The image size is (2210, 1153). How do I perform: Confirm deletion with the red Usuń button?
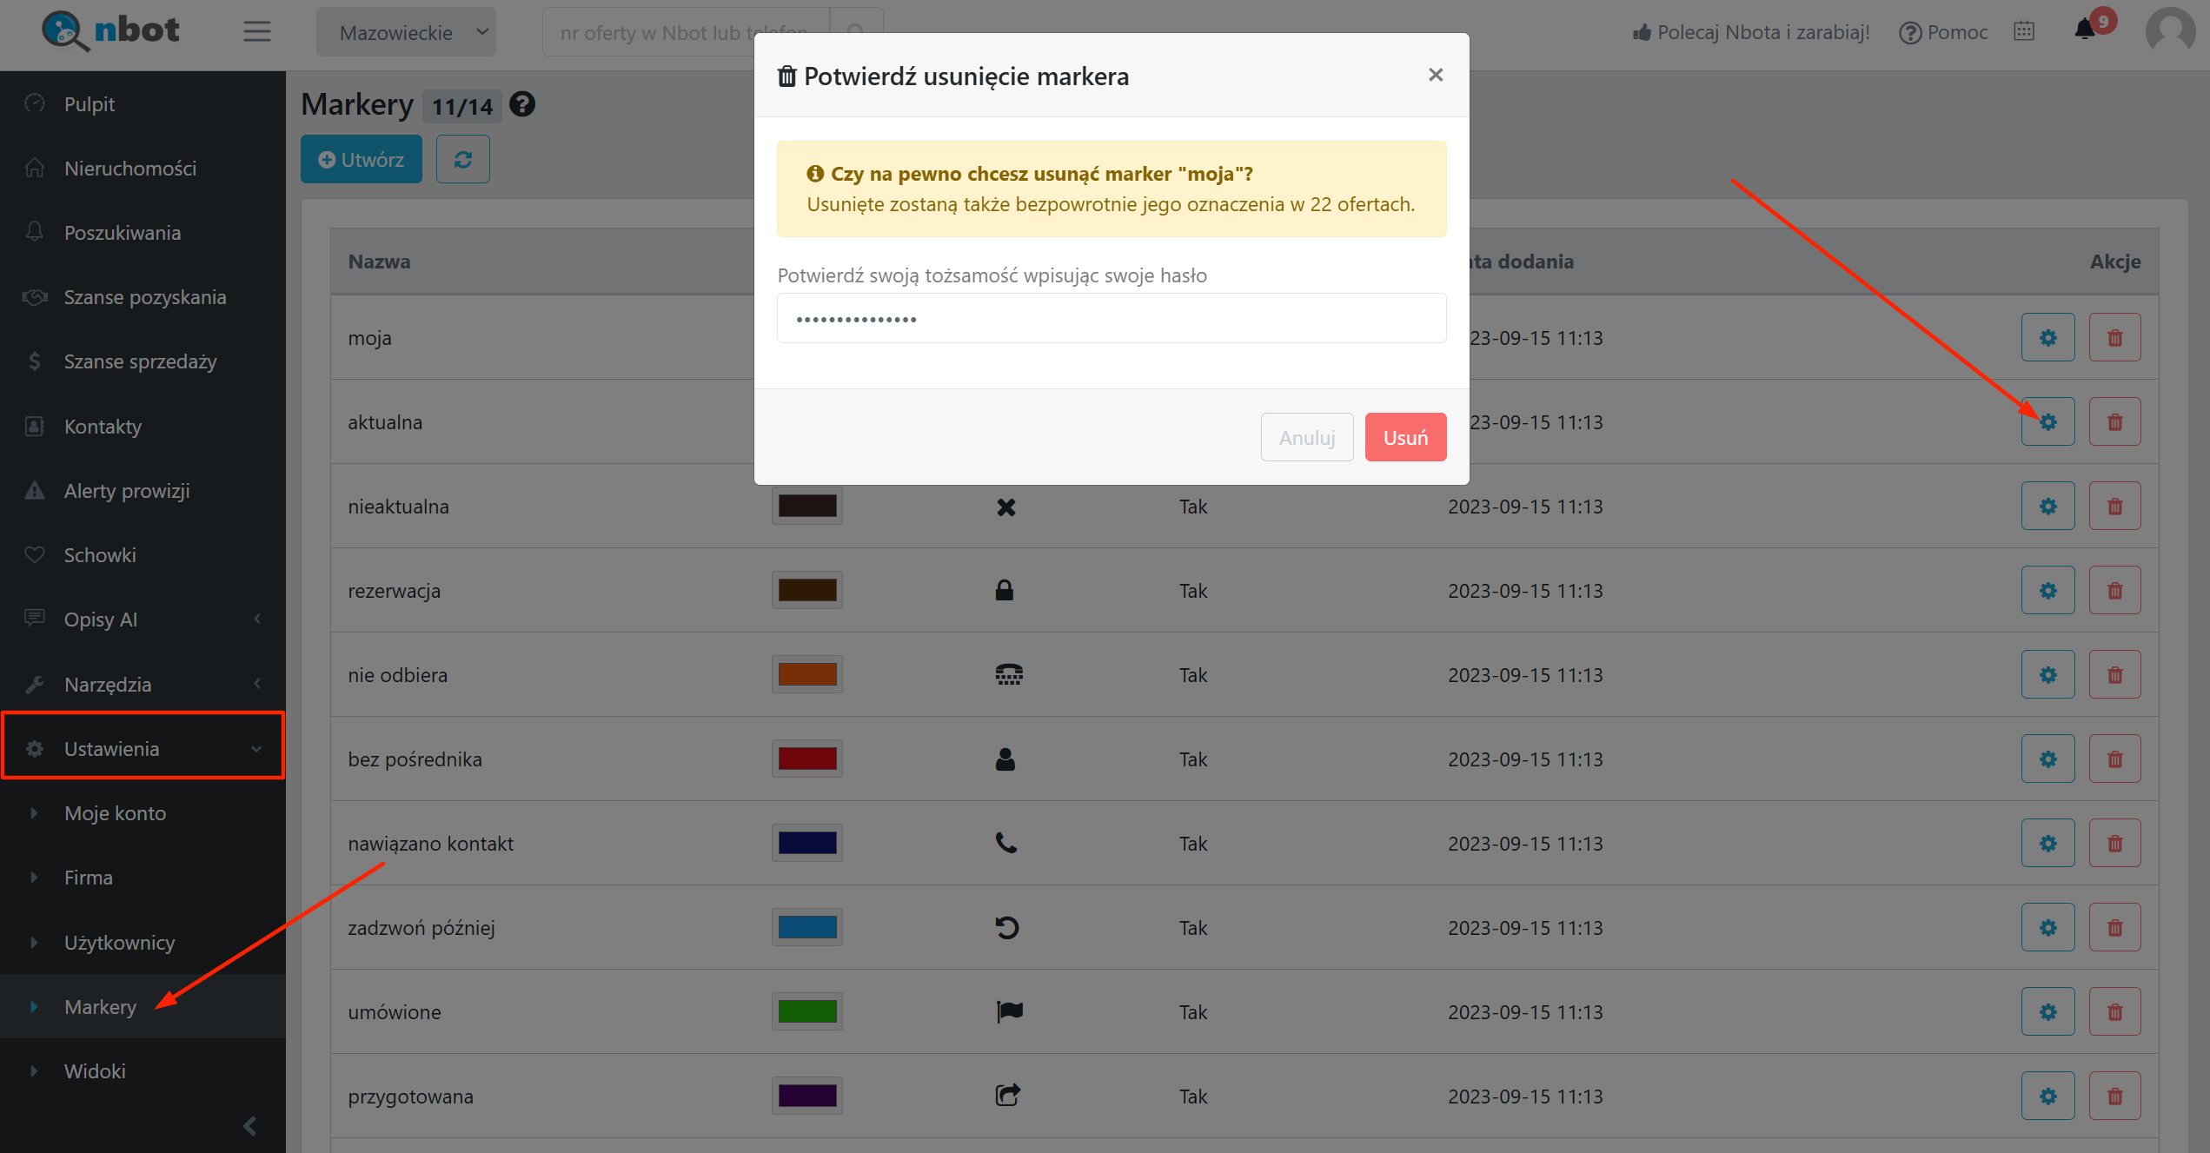coord(1405,437)
